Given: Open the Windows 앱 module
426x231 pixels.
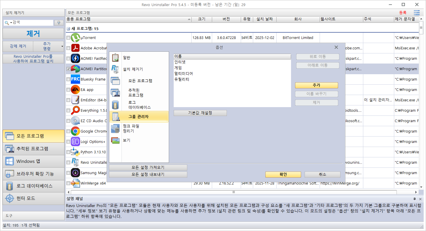Looking at the screenshot, I should click(34, 161).
